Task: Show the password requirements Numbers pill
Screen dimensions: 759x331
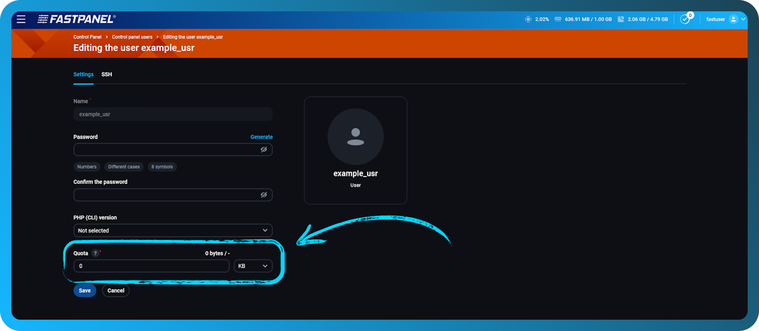Action: click(87, 166)
